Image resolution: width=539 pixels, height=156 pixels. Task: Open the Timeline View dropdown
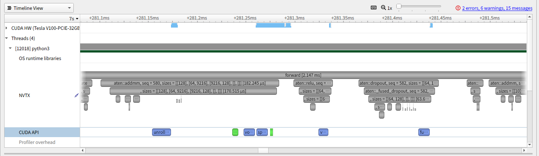pos(39,8)
